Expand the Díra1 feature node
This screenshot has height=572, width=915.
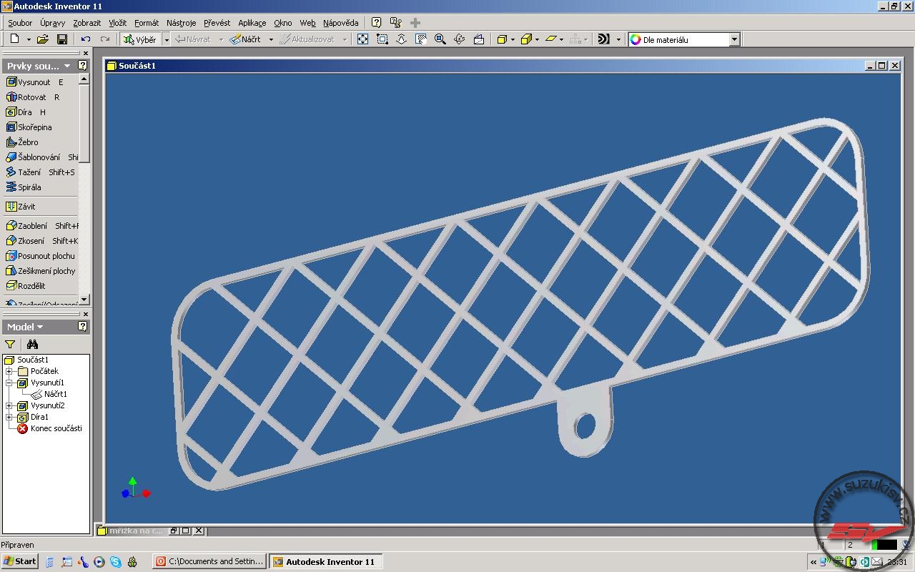tap(9, 417)
